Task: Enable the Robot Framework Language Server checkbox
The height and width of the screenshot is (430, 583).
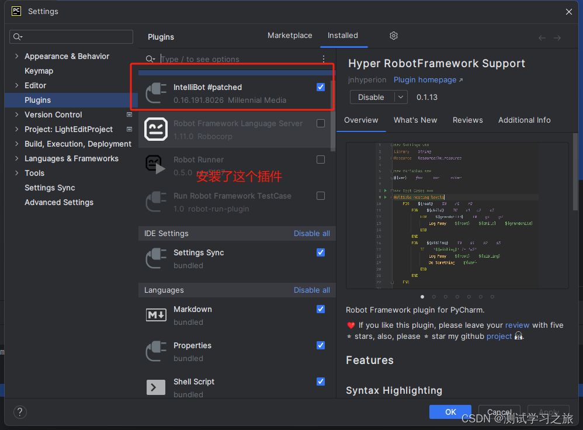Action: [x=320, y=123]
